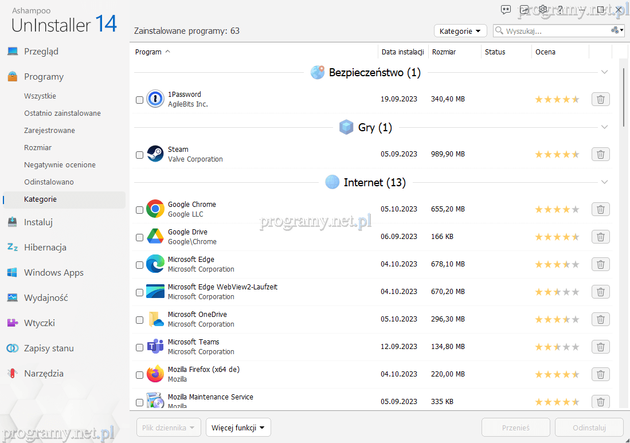This screenshot has width=630, height=443.
Task: Click the Google Chrome app icon
Action: 155,209
